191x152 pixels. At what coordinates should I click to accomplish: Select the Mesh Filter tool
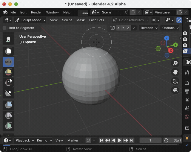(x=8, y=105)
